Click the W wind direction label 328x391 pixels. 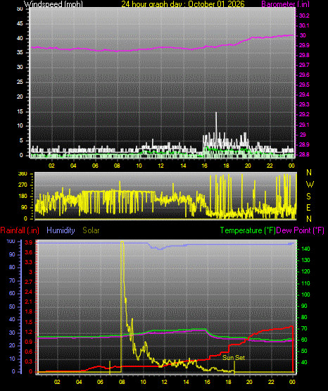(x=310, y=185)
